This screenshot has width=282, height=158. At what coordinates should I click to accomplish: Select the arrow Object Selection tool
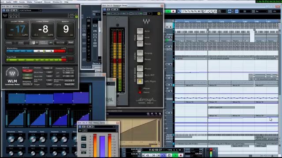pyautogui.click(x=179, y=11)
